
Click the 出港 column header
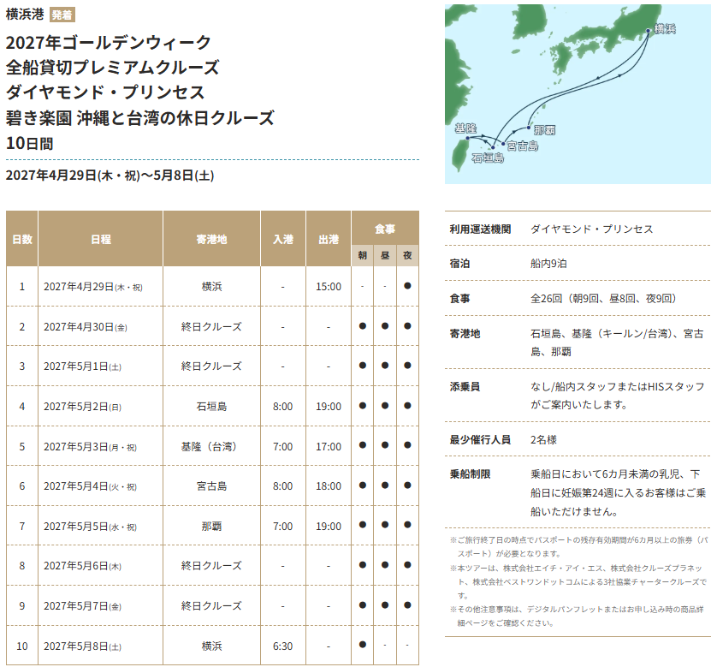point(329,239)
